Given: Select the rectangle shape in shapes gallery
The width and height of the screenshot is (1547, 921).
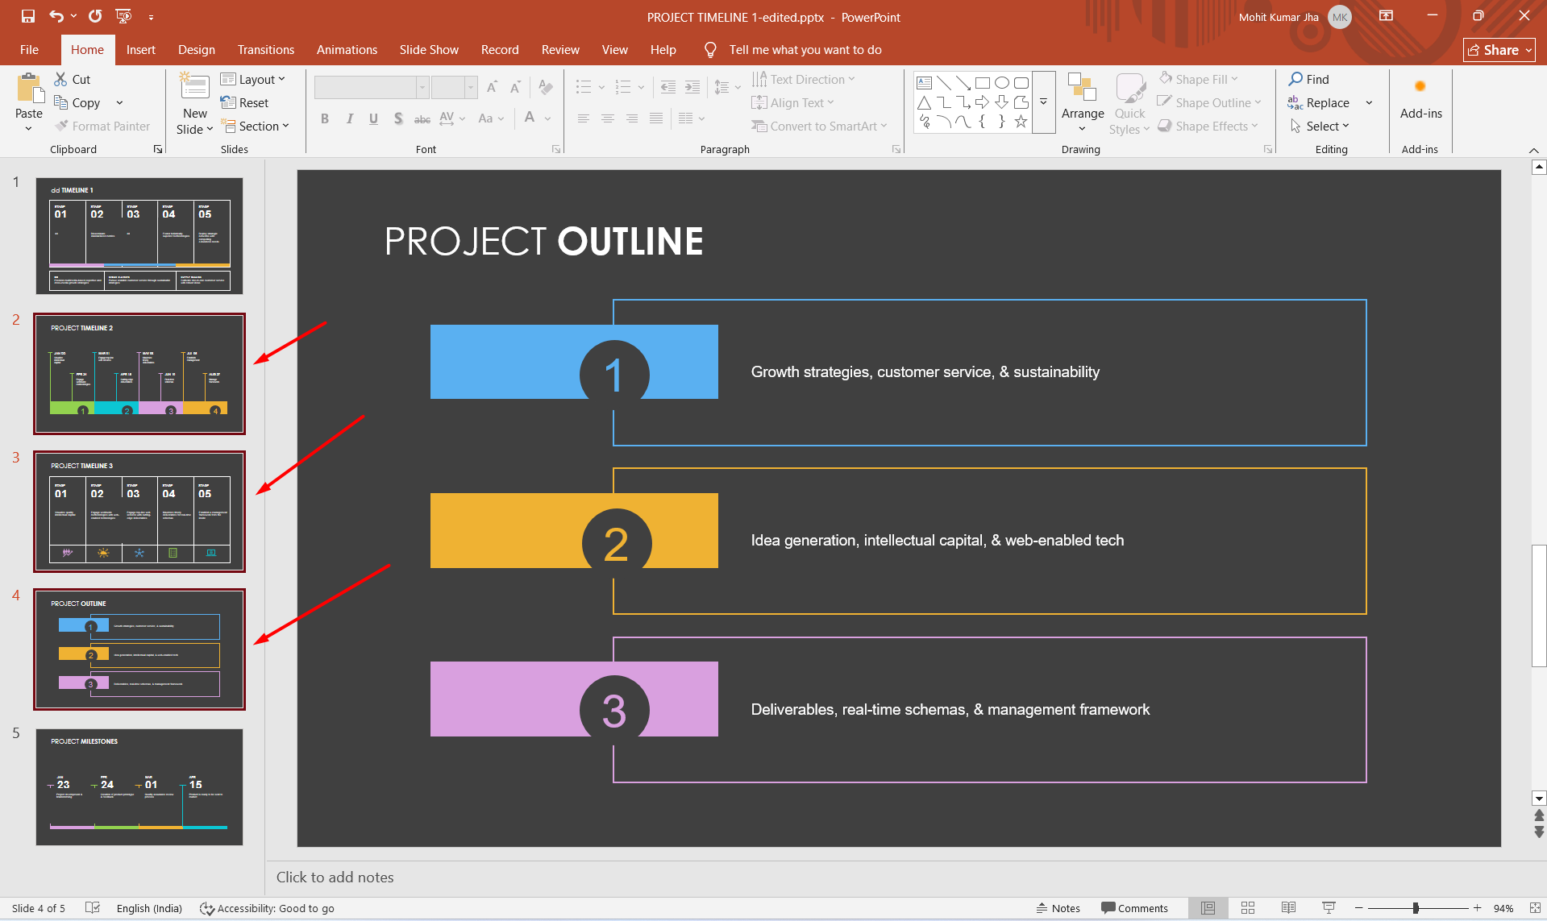Looking at the screenshot, I should (982, 82).
